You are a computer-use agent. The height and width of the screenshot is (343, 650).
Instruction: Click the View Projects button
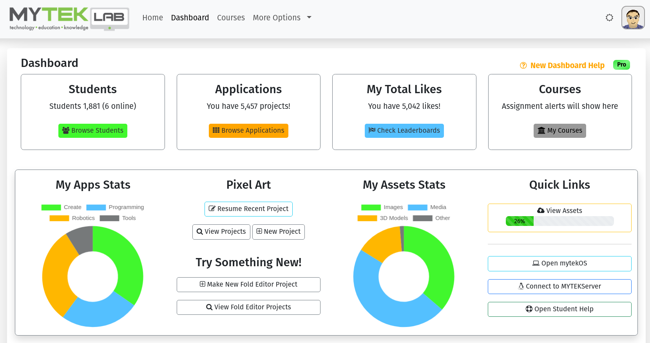pyautogui.click(x=221, y=232)
